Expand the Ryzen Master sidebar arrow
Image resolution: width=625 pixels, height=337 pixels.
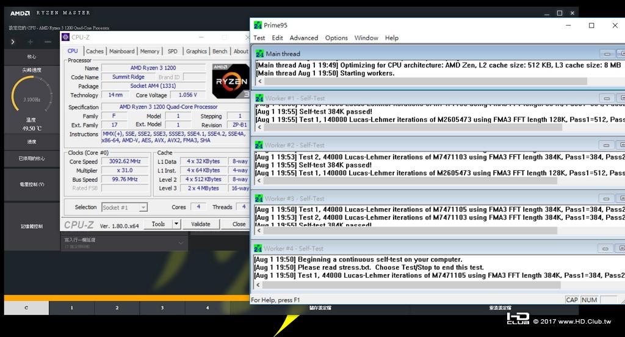click(x=13, y=42)
